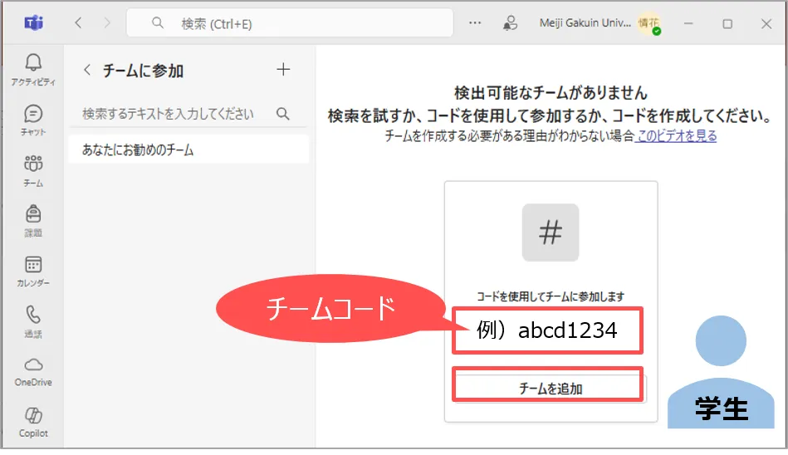Focus the 検索 (Ctrl+E) search bar
This screenshot has width=788, height=455.
click(291, 23)
